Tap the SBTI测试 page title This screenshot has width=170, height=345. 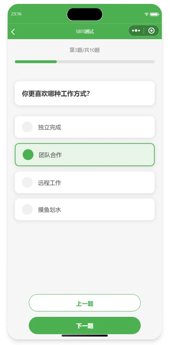(x=85, y=32)
